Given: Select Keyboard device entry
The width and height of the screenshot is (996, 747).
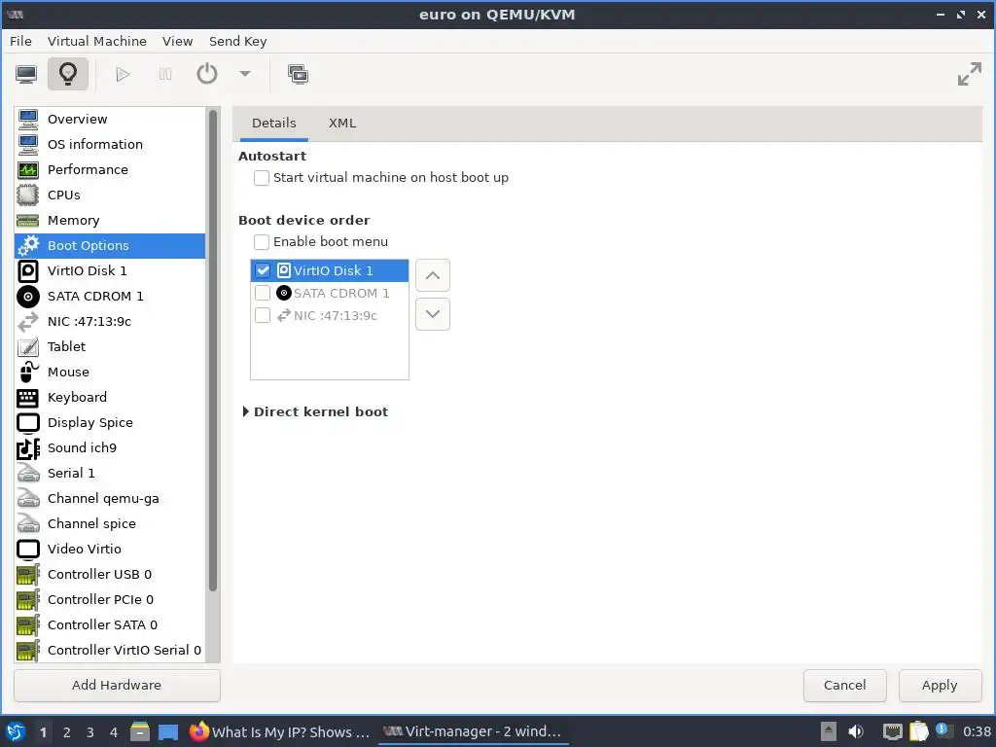Looking at the screenshot, I should (x=110, y=398).
